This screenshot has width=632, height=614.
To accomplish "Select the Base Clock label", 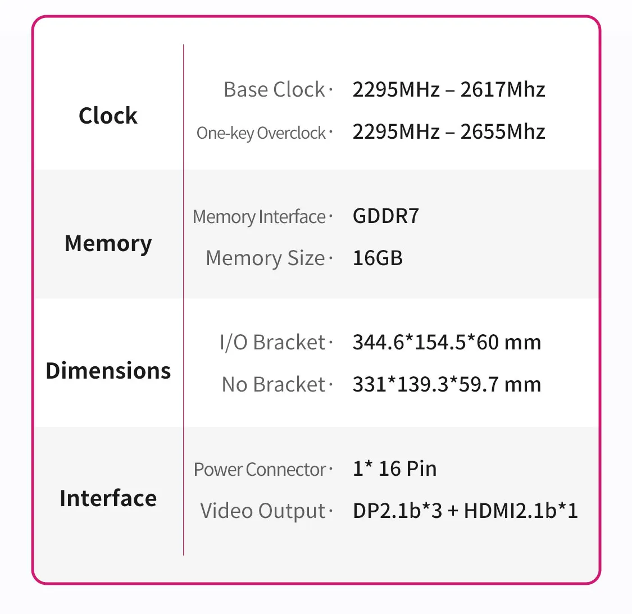I will click(274, 89).
